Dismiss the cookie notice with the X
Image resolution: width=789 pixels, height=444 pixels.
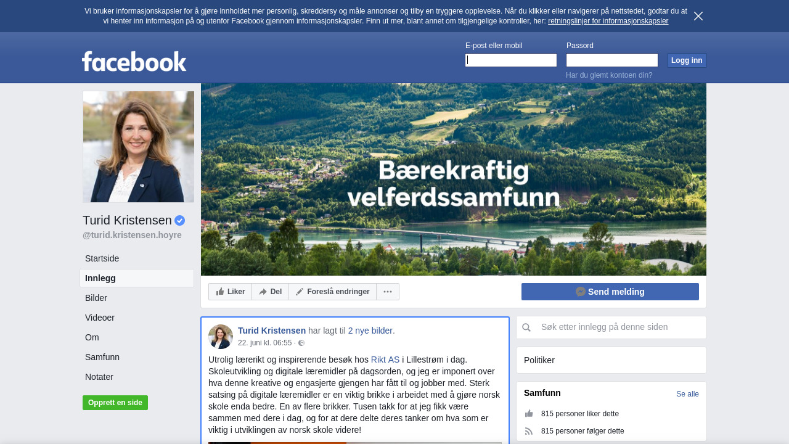click(x=698, y=16)
